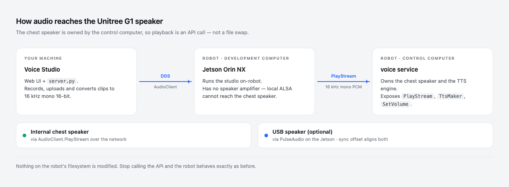Click the PlayStream arrow connector
Image resolution: width=509 pixels, height=187 pixels.
(x=344, y=82)
